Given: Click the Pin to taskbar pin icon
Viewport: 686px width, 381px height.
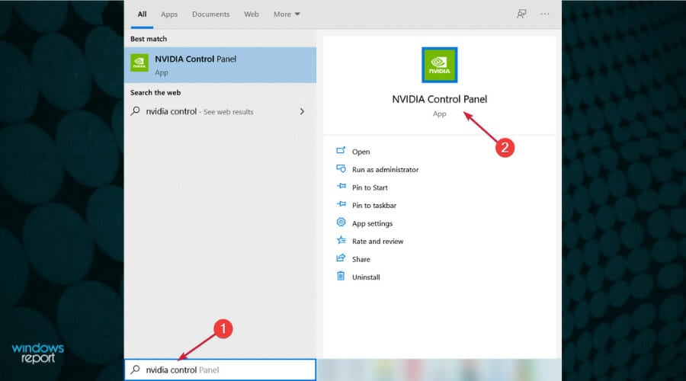Looking at the screenshot, I should pos(341,204).
